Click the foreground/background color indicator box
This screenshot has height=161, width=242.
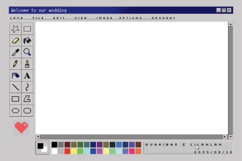click(x=42, y=147)
